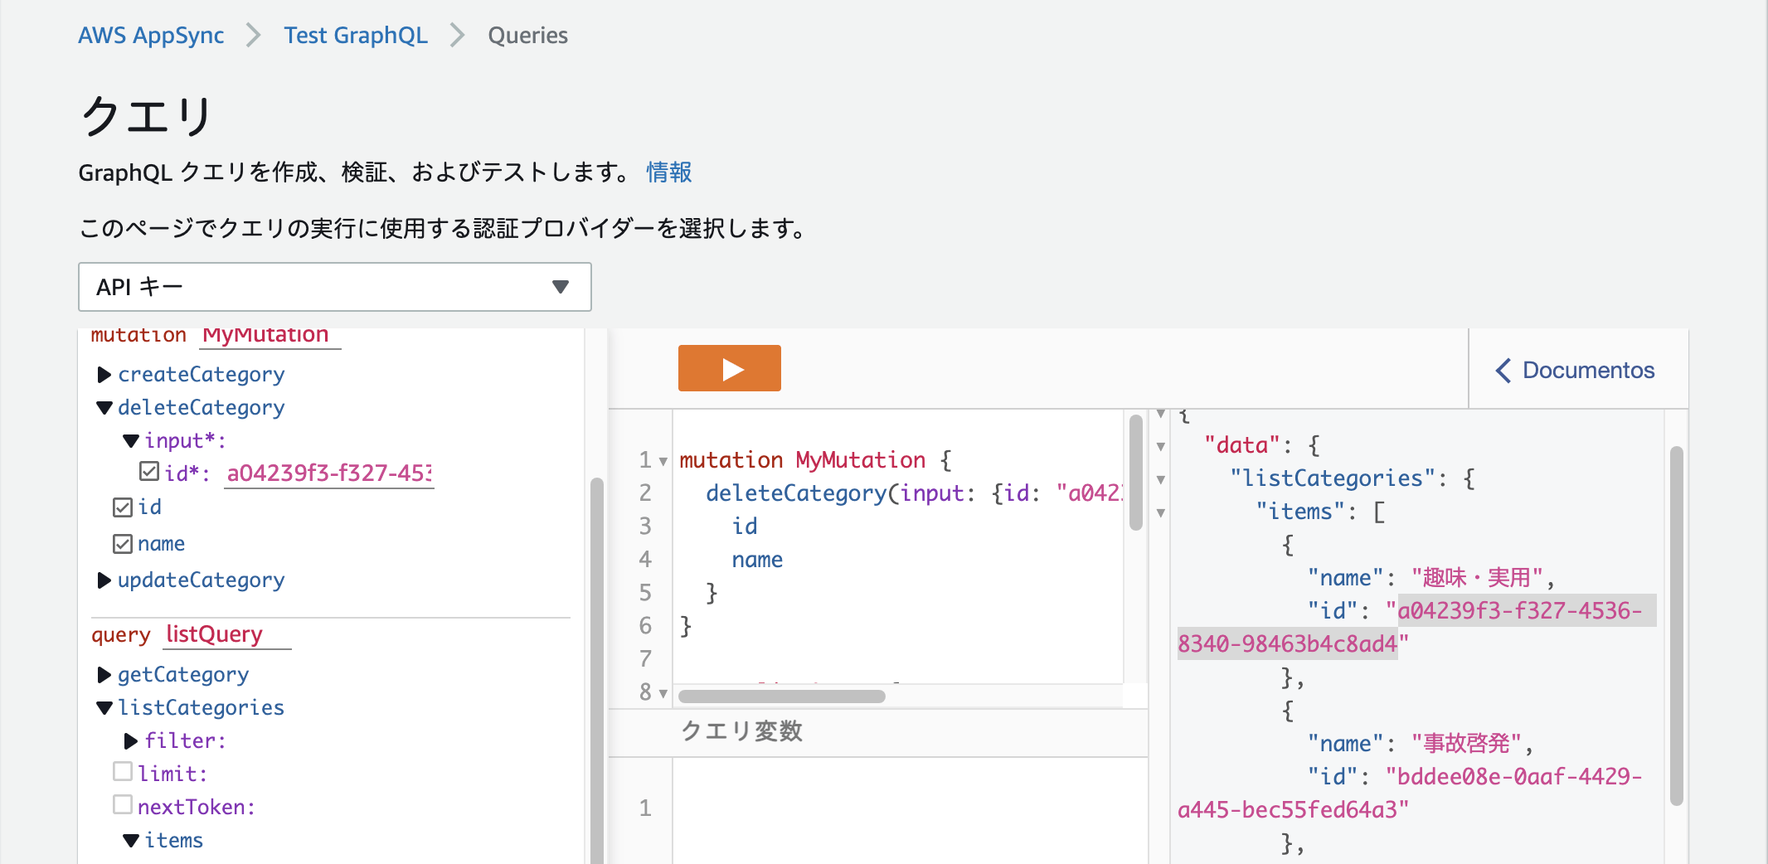Uncheck the id* argument checkbox
Viewport: 1768px width, 864px height.
point(149,472)
